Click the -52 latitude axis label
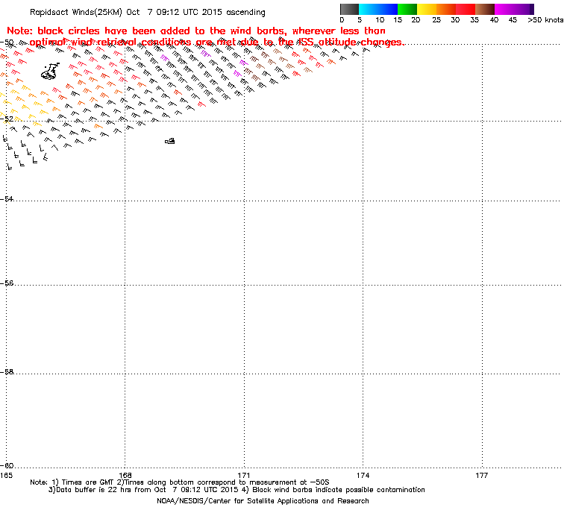567x513 pixels. (7, 119)
